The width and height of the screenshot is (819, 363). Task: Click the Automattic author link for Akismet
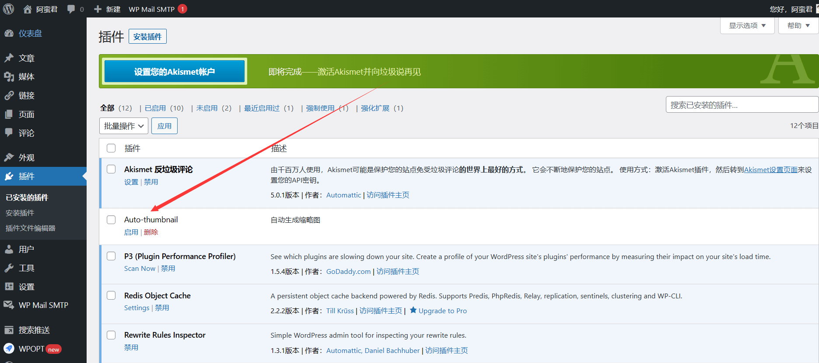coord(343,195)
